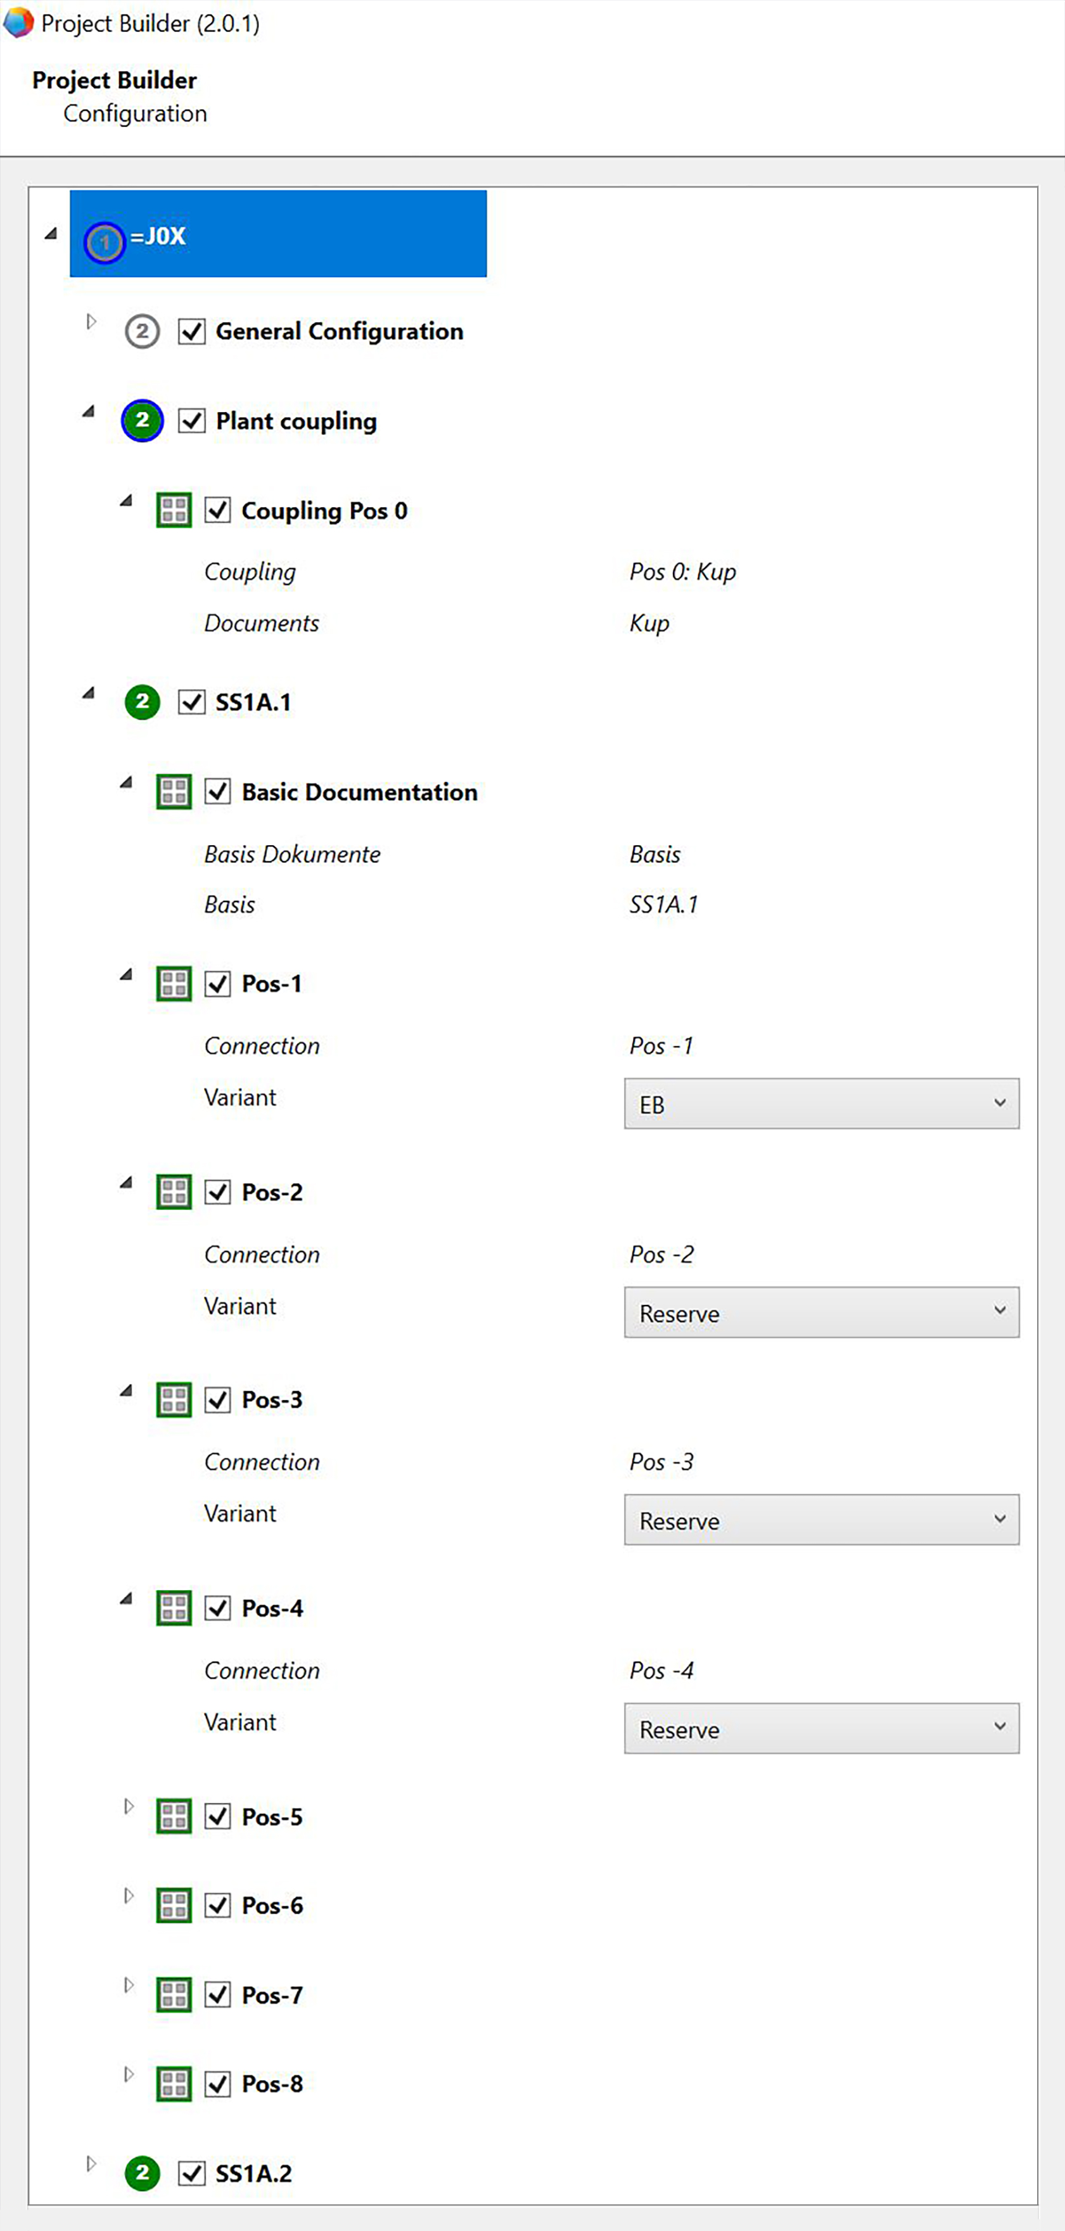This screenshot has width=1065, height=2231.
Task: Click the grid module icon beside Coupling Pos 0
Action: coord(174,510)
